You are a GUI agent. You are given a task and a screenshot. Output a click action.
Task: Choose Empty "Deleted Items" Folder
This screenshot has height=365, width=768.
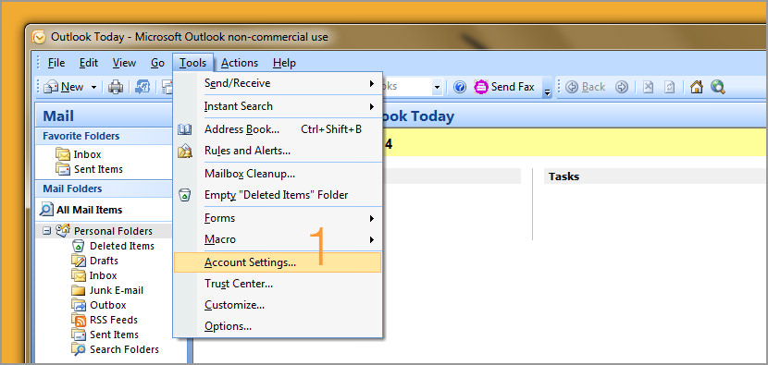click(x=279, y=195)
